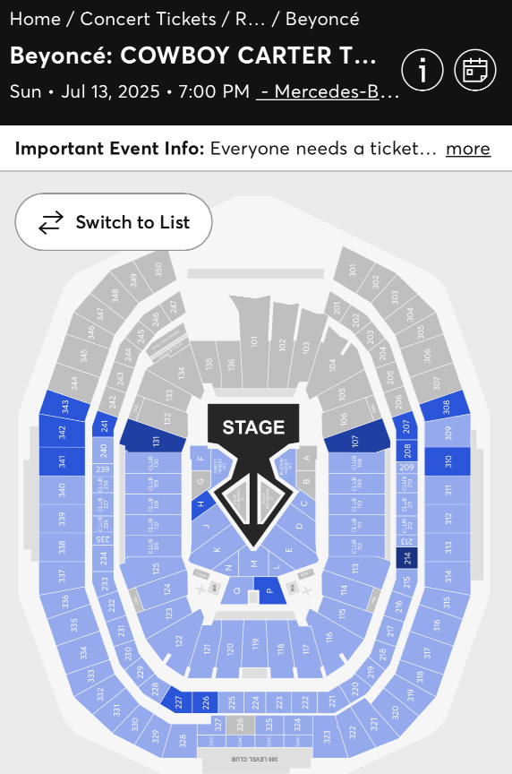Open the calendar dates icon
The image size is (512, 774).
tap(475, 70)
